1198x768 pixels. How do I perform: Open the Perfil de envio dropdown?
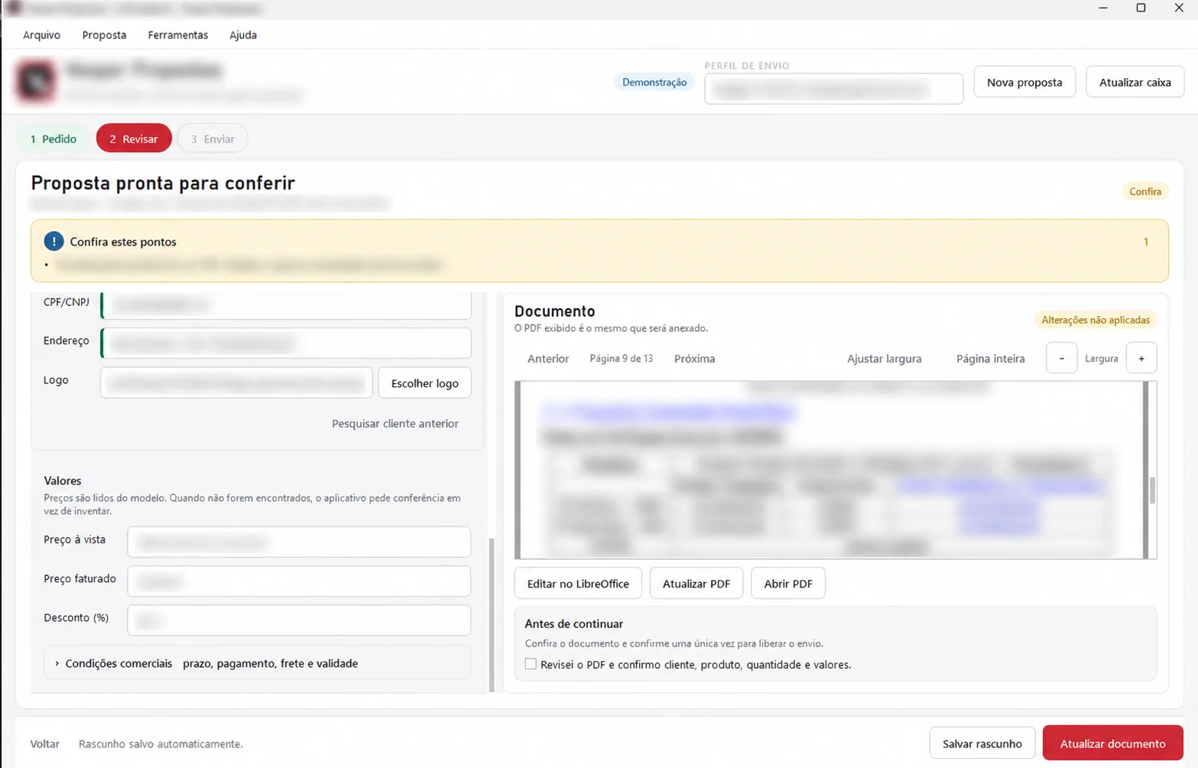coord(833,89)
